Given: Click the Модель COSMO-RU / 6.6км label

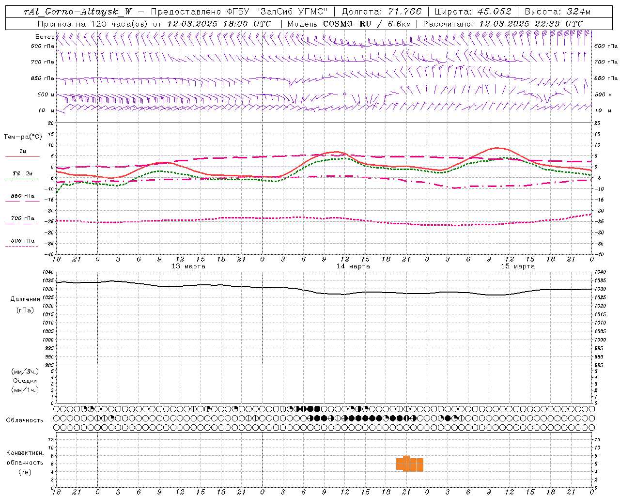Looking at the screenshot, I should click(x=349, y=24).
